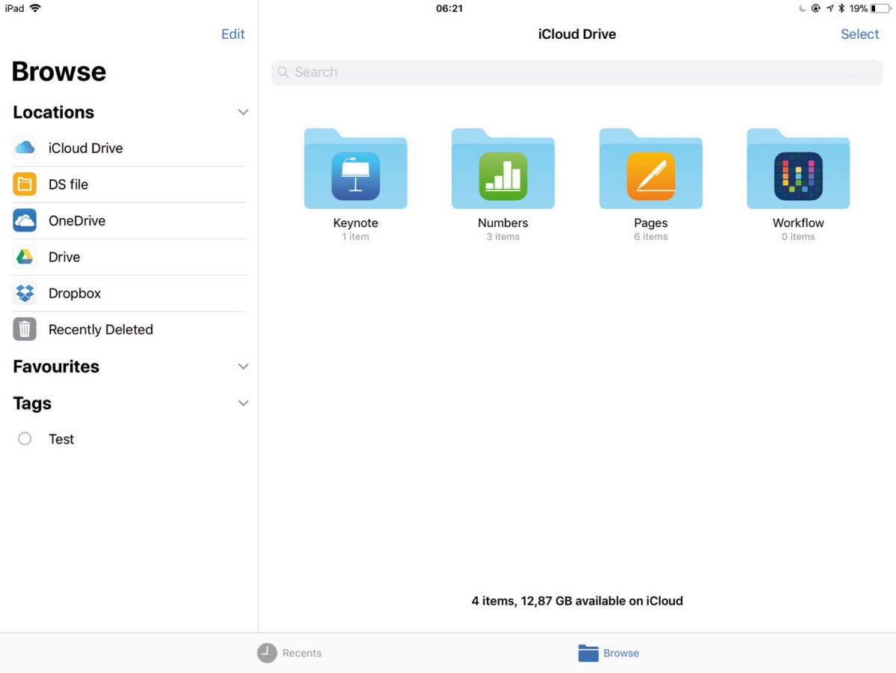The image size is (896, 673).
Task: Tap the Tags heading
Action: [32, 403]
